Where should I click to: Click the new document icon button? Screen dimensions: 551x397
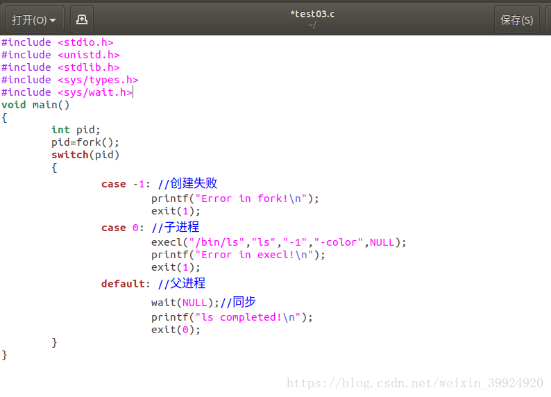[82, 19]
